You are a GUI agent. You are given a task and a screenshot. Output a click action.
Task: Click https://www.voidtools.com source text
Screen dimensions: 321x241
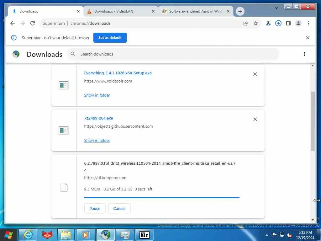coord(108,81)
